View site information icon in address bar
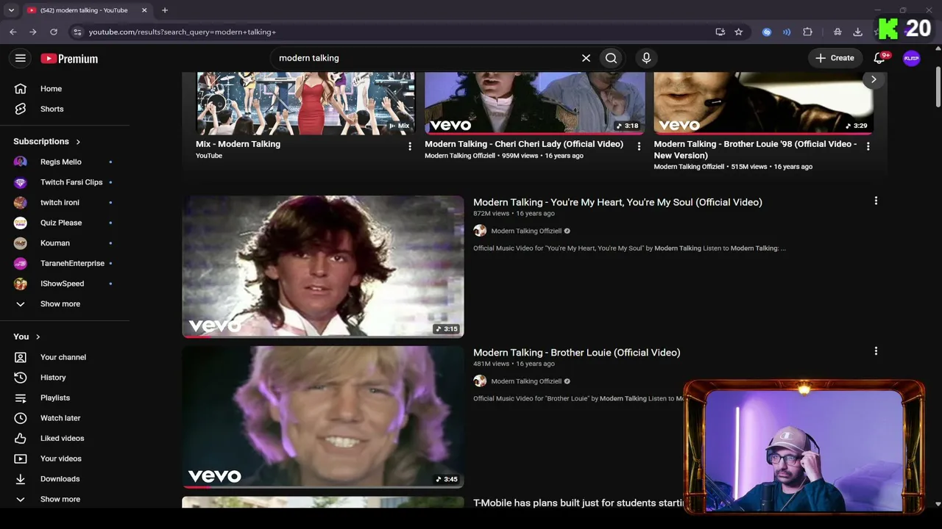The height and width of the screenshot is (529, 942). pyautogui.click(x=77, y=32)
